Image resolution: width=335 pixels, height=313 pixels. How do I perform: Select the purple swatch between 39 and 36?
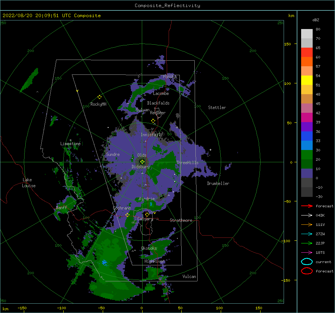(x=307, y=127)
